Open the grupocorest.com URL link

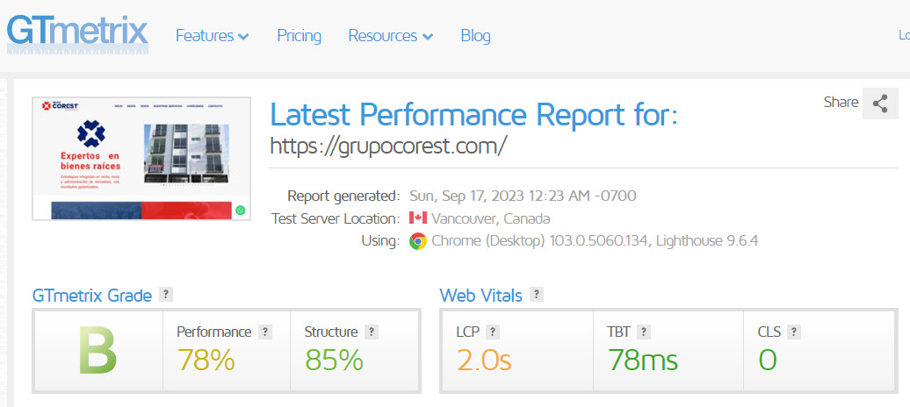(x=388, y=145)
